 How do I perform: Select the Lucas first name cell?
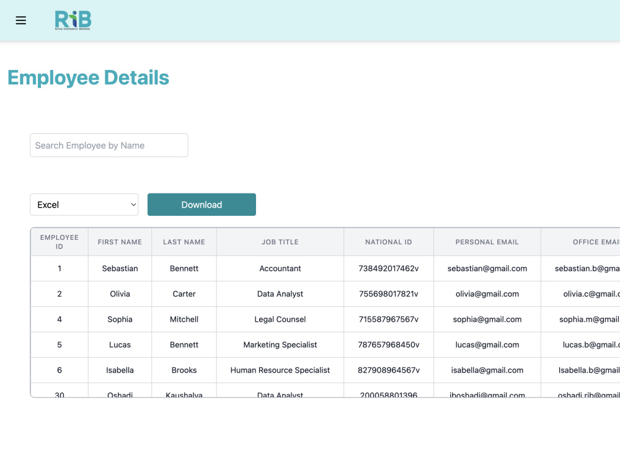pyautogui.click(x=120, y=345)
